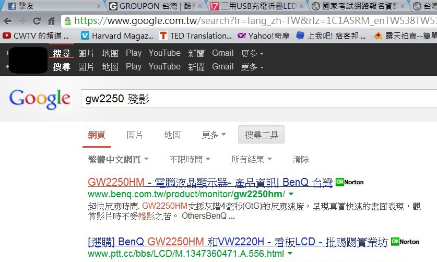This screenshot has width=437, height=262.
Task: Open YouTube in the lower black bar row
Action: pos(164,67)
